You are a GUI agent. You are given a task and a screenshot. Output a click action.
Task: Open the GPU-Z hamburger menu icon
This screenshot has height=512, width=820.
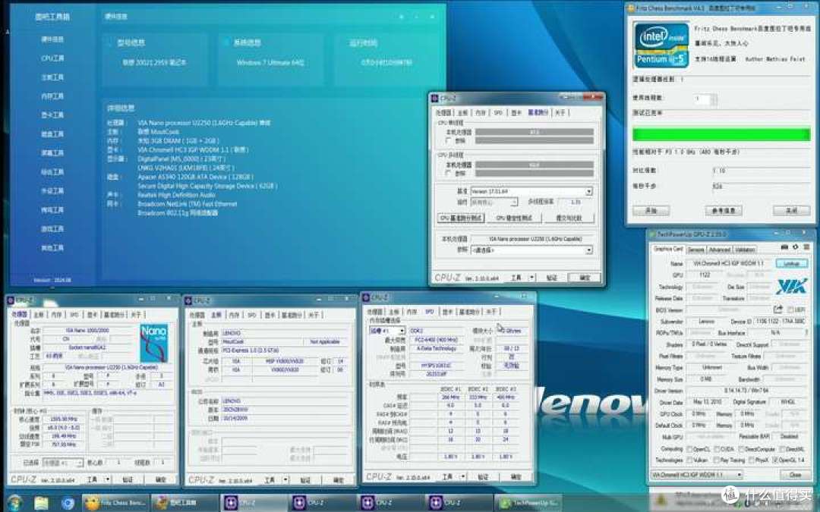806,247
